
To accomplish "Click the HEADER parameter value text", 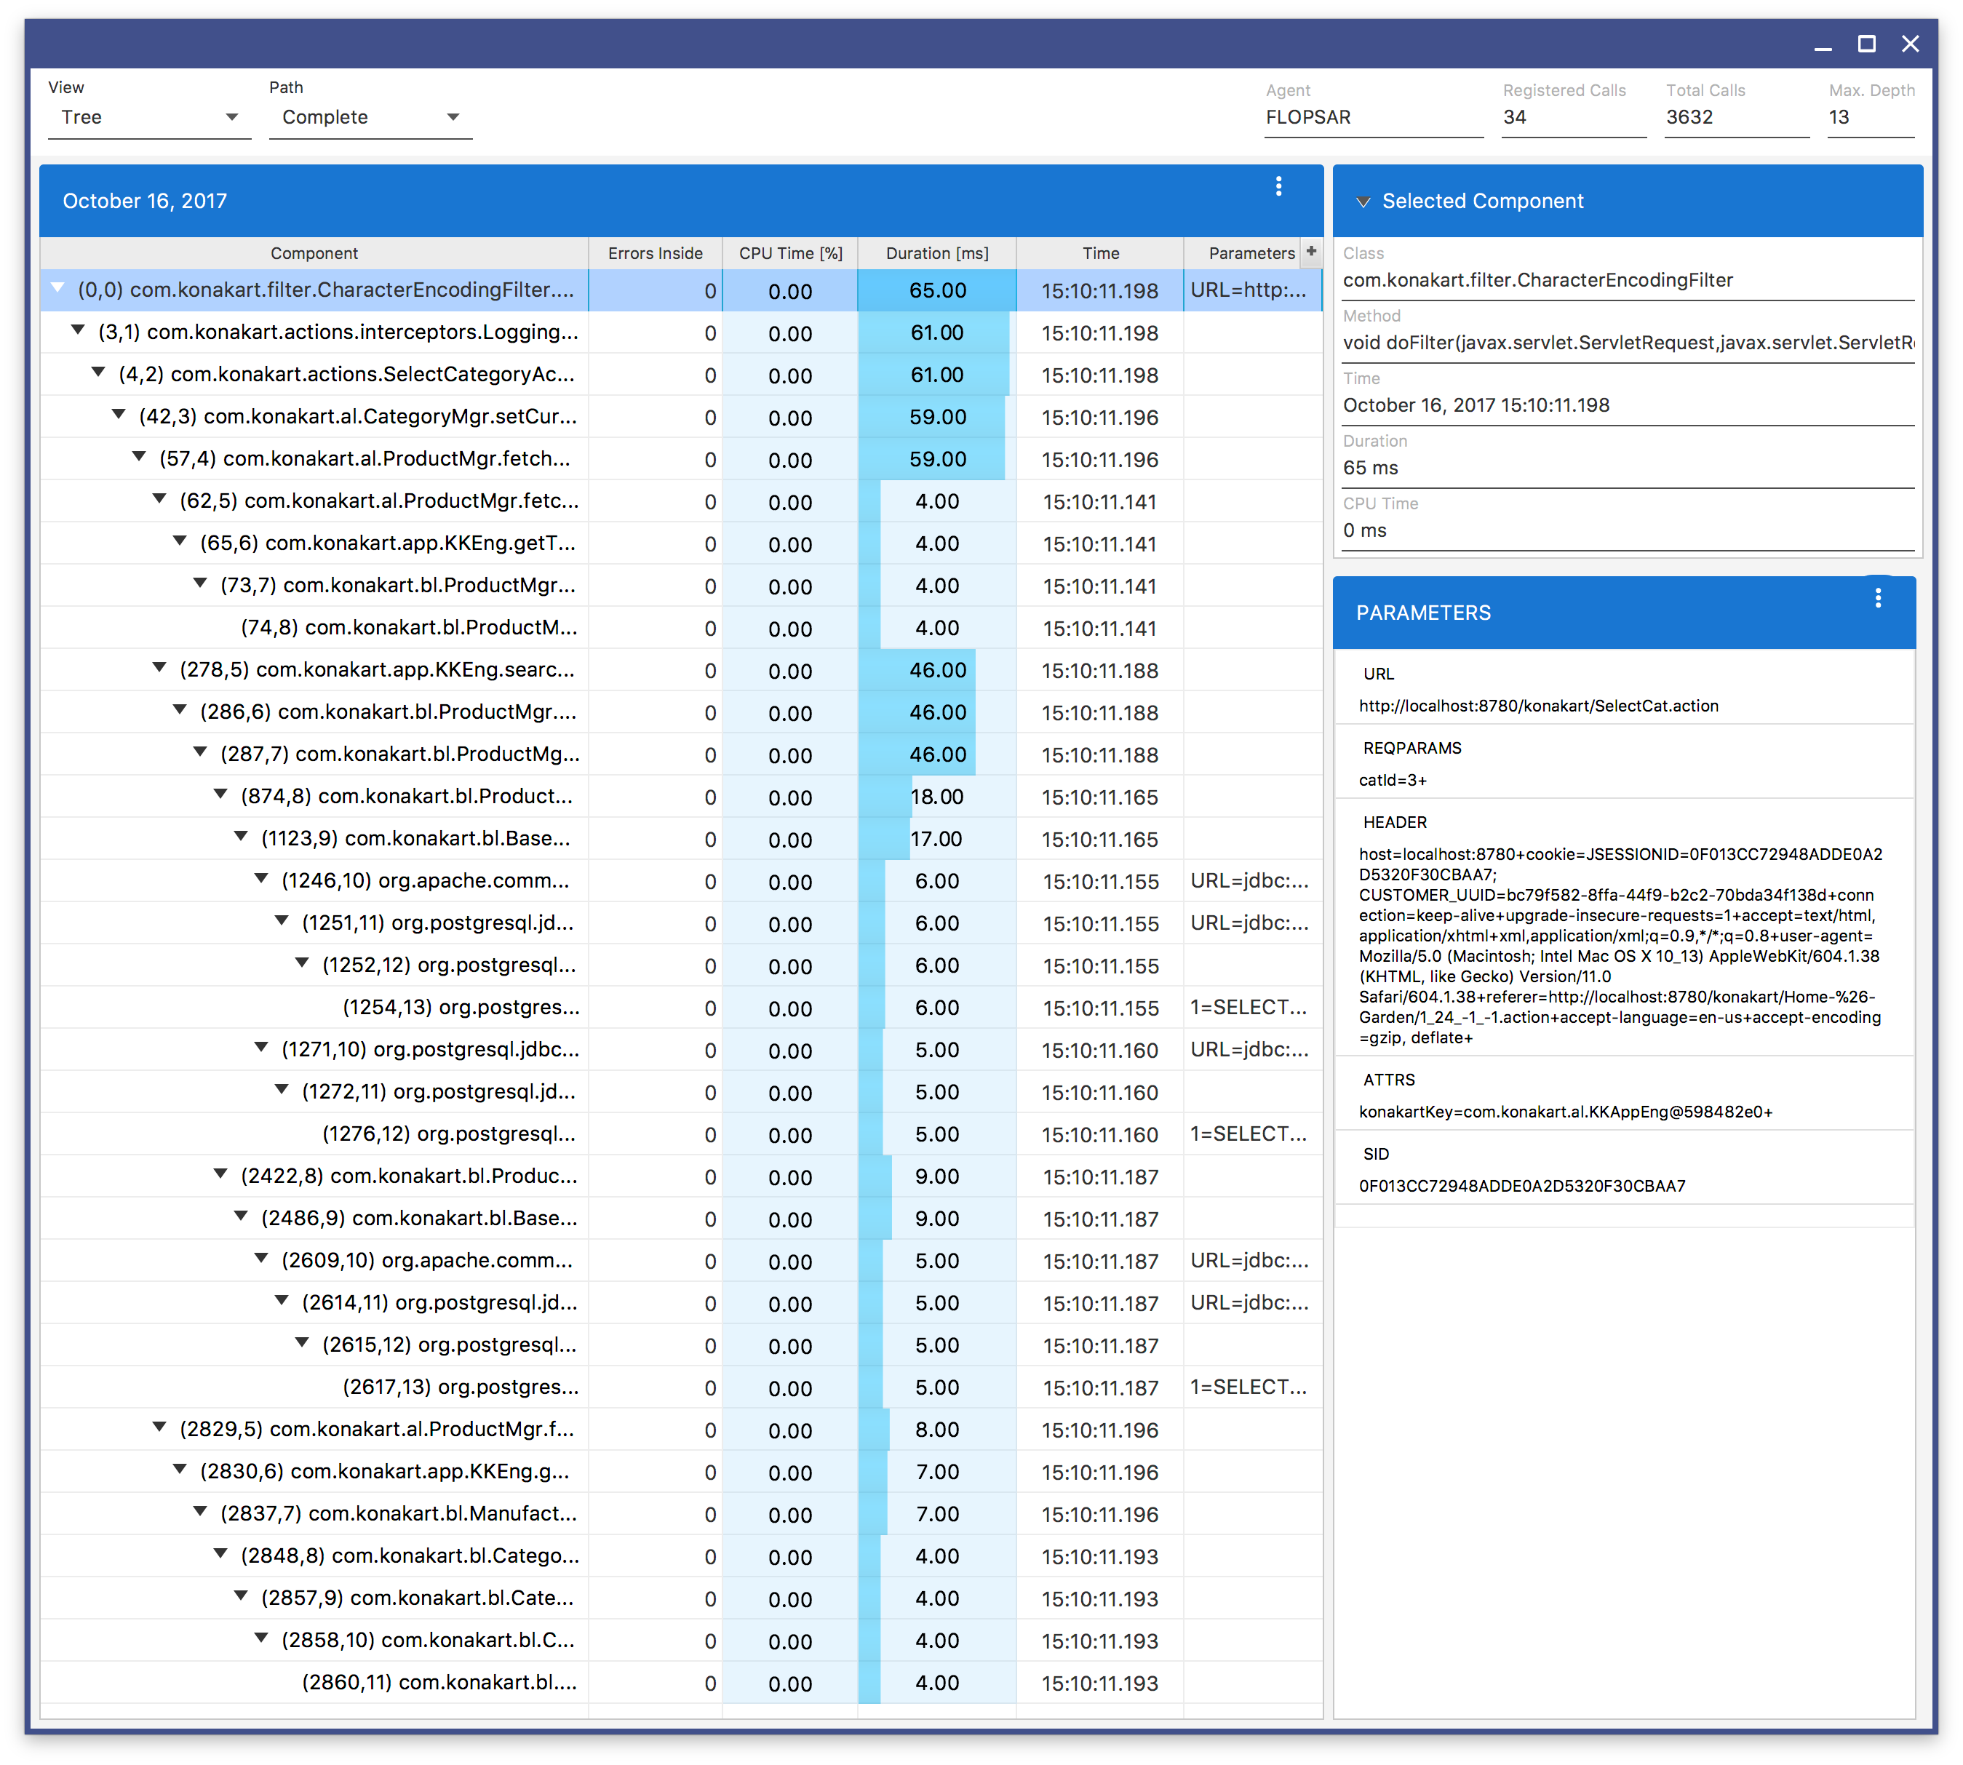I will (x=1620, y=946).
